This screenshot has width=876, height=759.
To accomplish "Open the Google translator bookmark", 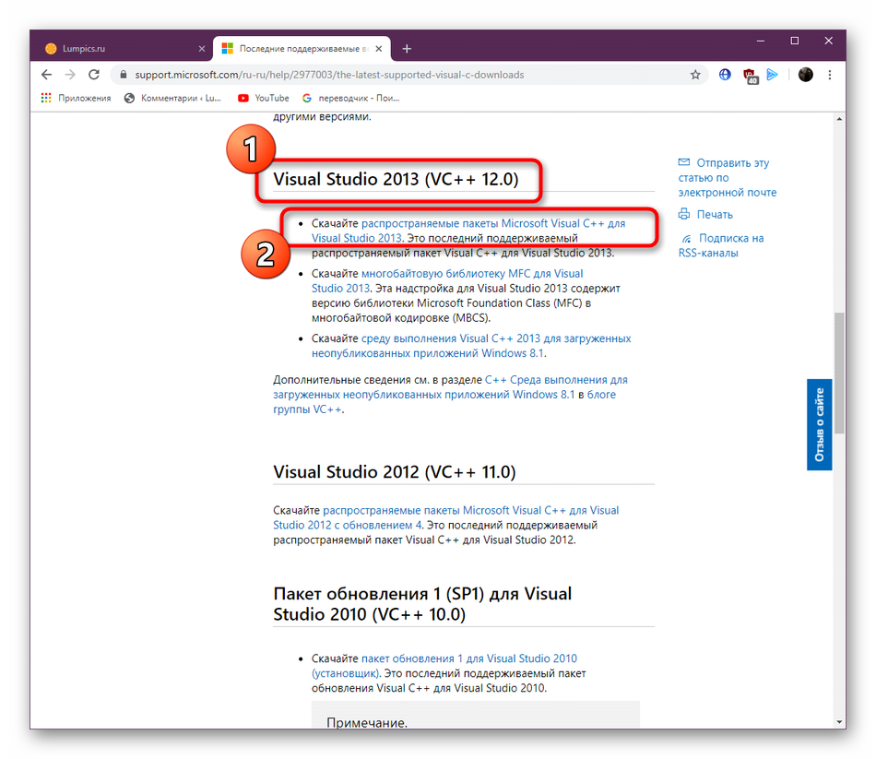I will (x=350, y=98).
